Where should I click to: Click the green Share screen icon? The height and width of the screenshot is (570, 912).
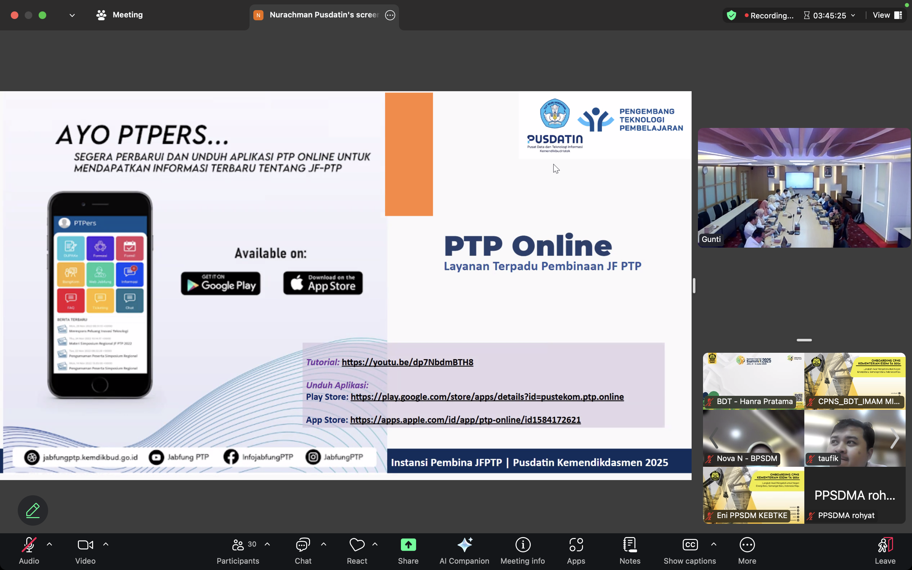coord(408,545)
